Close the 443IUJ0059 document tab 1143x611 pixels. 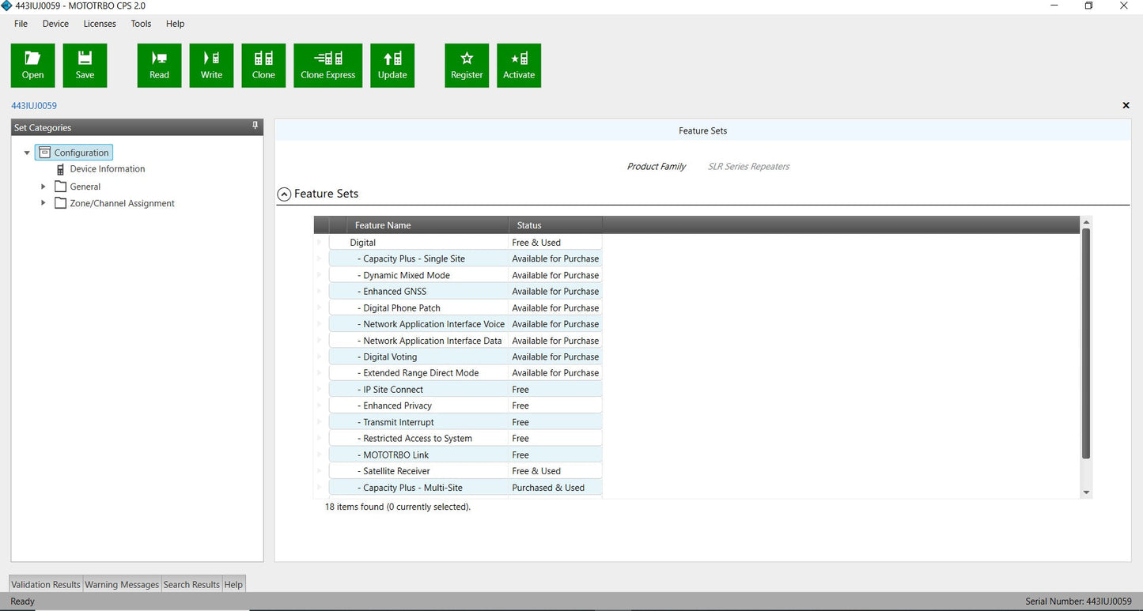1126,105
